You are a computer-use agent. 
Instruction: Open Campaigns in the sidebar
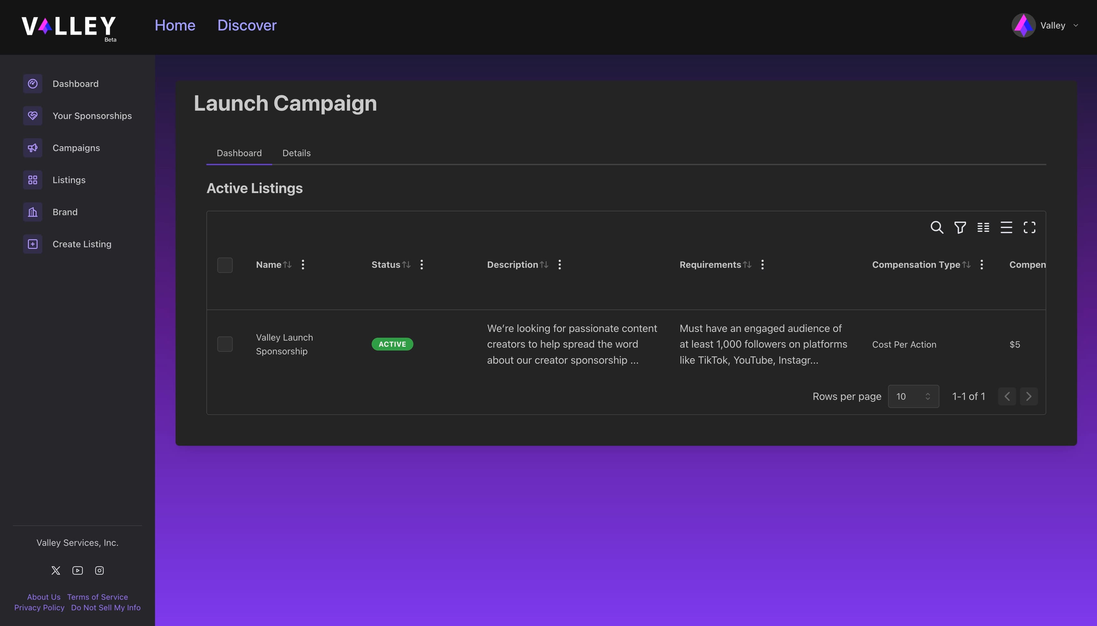point(76,148)
